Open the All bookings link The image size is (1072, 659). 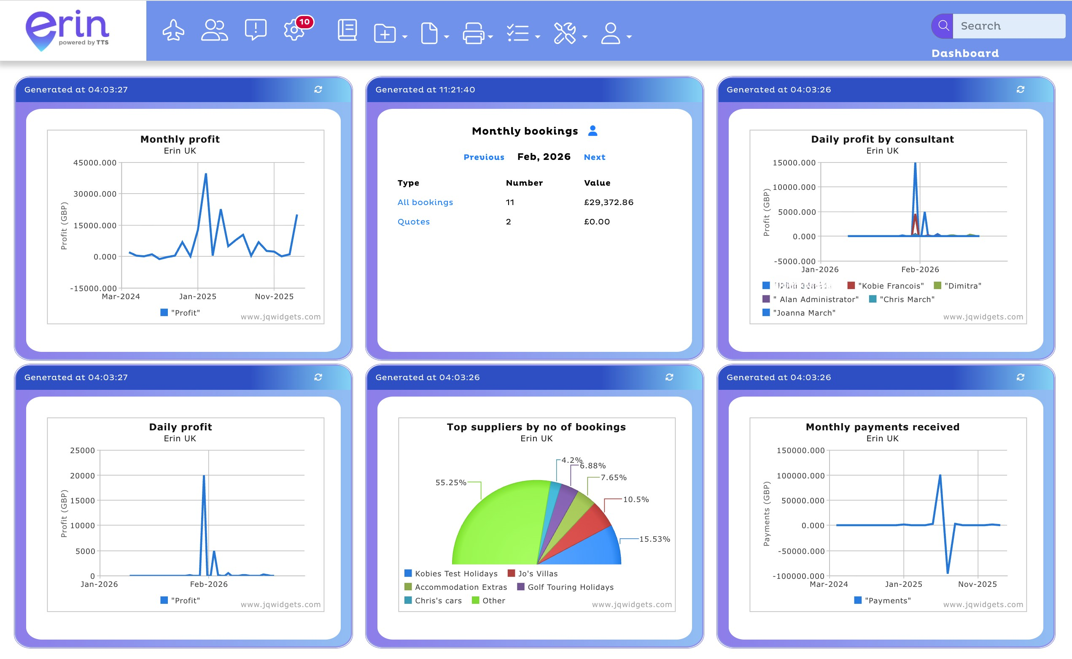(x=425, y=202)
